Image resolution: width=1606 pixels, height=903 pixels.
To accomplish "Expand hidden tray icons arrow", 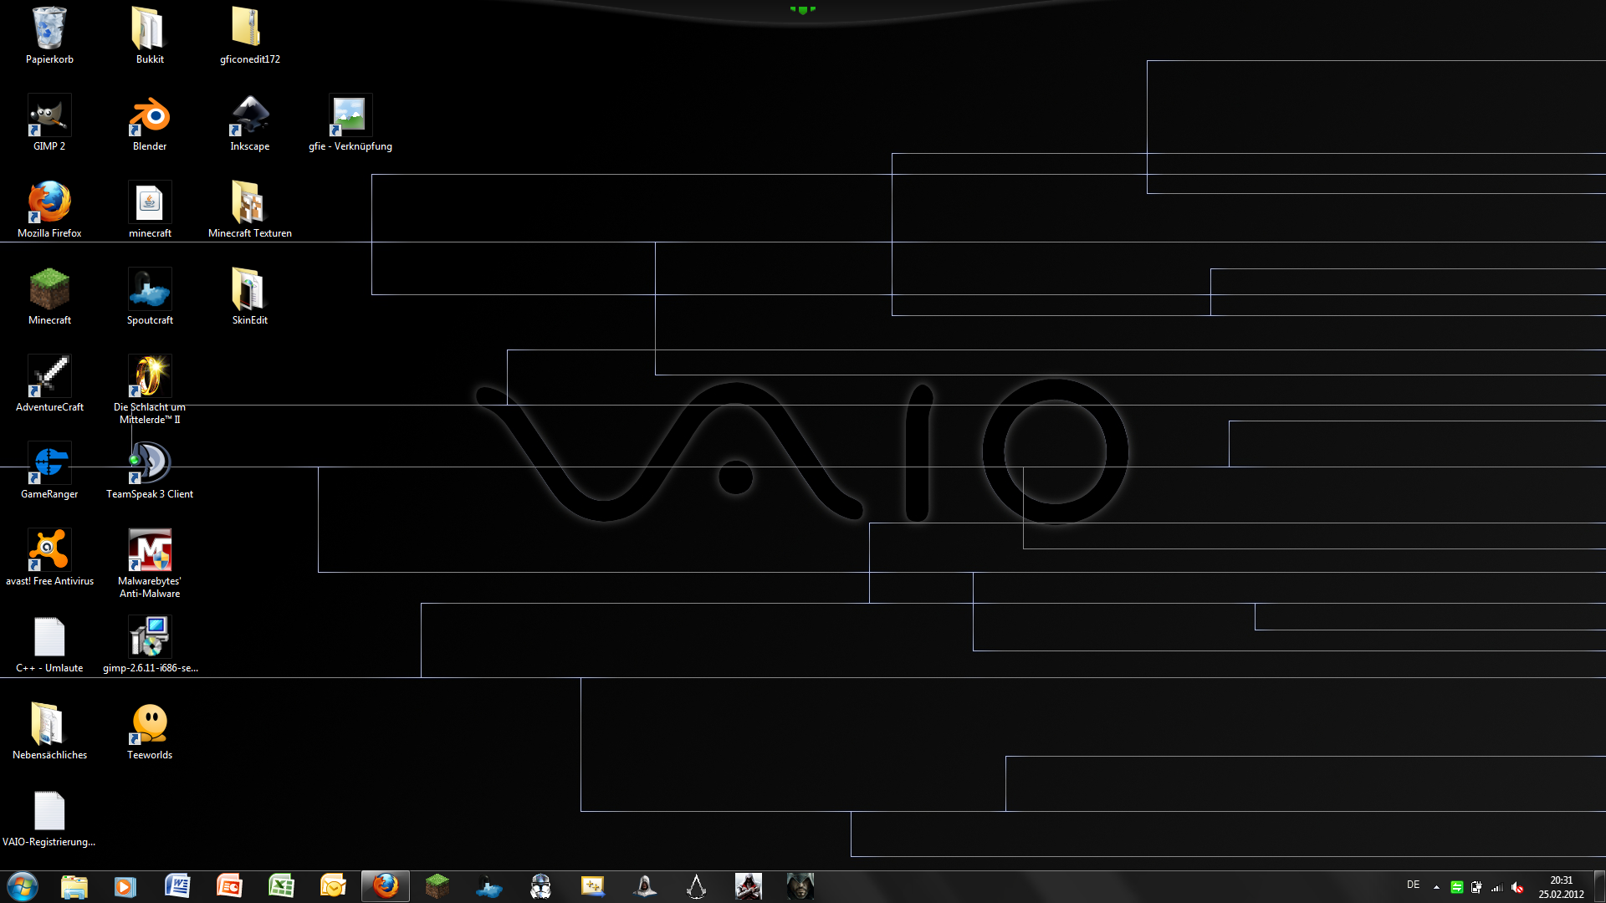I will pos(1436,887).
